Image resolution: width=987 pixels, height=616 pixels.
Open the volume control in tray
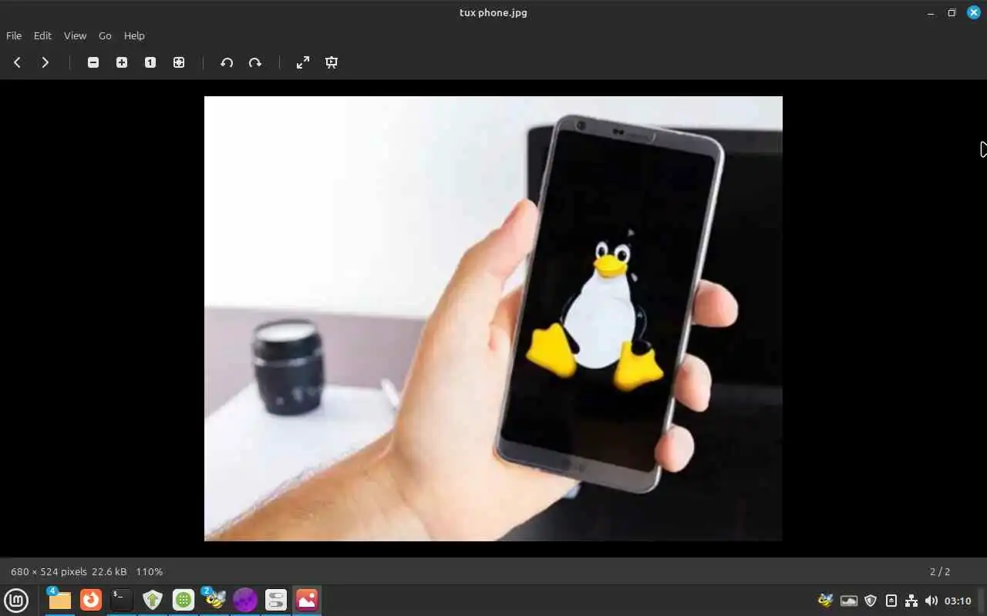[931, 601]
